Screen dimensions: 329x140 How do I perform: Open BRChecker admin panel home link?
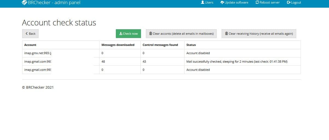tap(51, 2)
